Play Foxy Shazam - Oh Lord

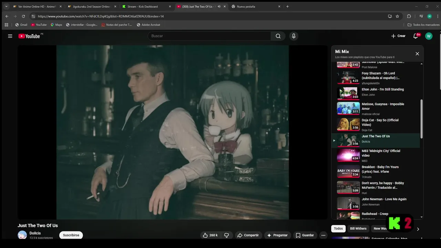click(376, 78)
